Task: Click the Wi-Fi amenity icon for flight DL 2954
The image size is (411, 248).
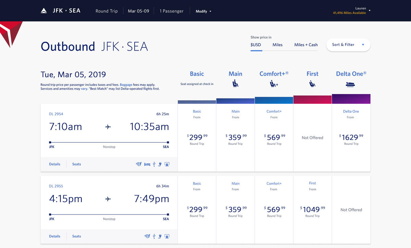Action: click(x=139, y=164)
